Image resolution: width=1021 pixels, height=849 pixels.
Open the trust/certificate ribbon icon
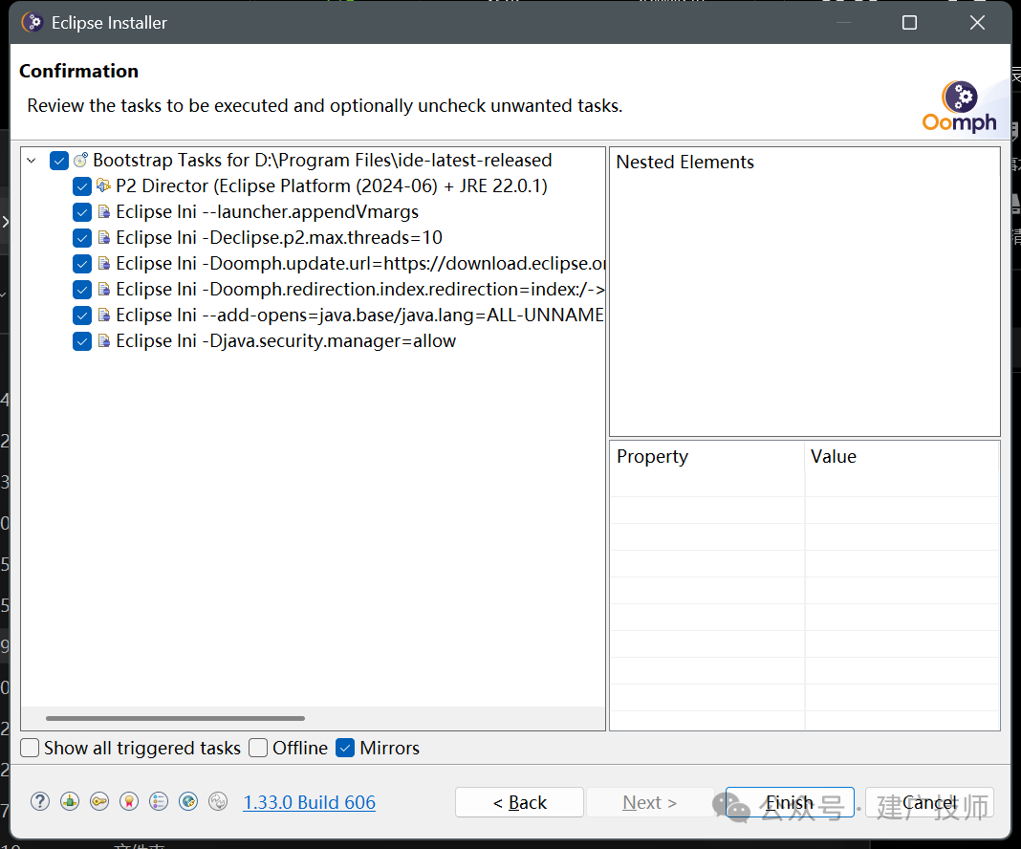coord(129,801)
